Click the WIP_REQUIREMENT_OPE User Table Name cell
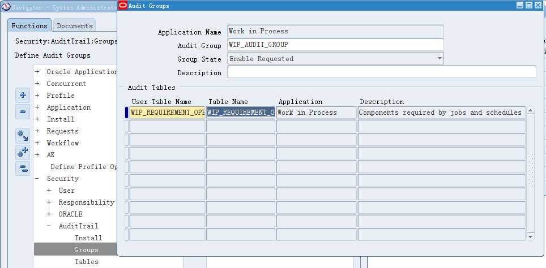This screenshot has height=268, width=546. click(x=167, y=113)
